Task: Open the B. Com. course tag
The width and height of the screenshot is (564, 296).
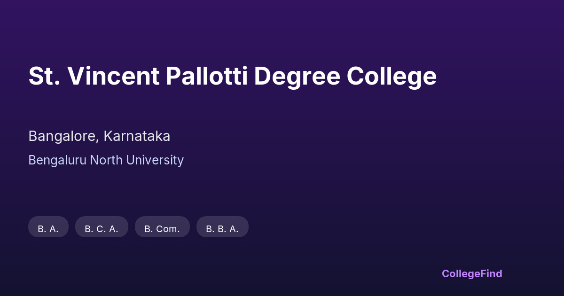Action: (x=162, y=227)
